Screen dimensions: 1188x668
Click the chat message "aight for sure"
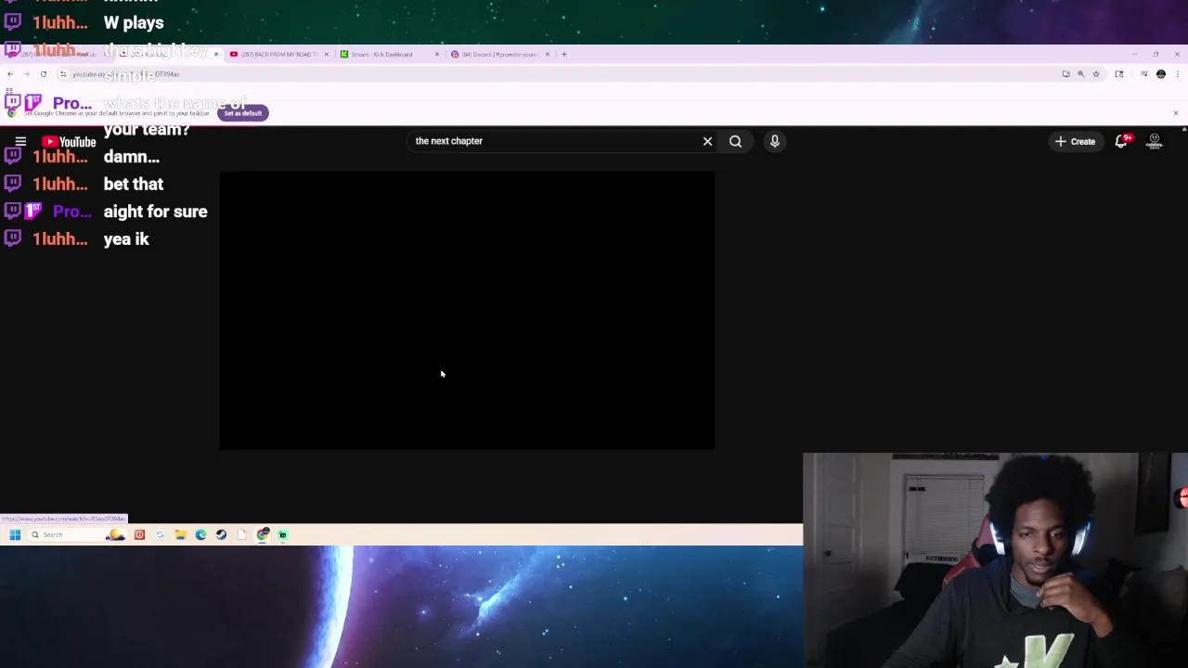155,212
